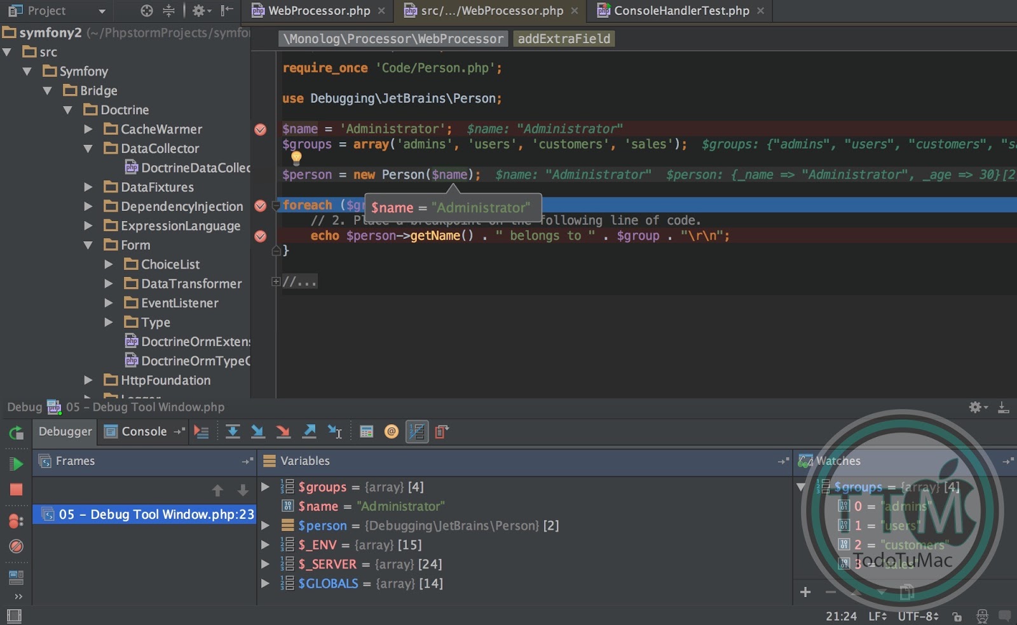Toggle the pressed sort-values button in debug toolbar

tap(417, 432)
